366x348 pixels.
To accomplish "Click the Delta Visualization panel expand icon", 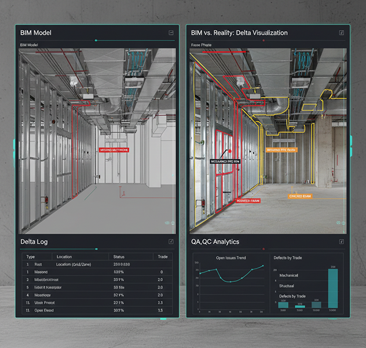I will (x=342, y=33).
